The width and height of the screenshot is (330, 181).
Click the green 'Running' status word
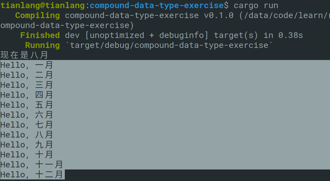[42, 45]
